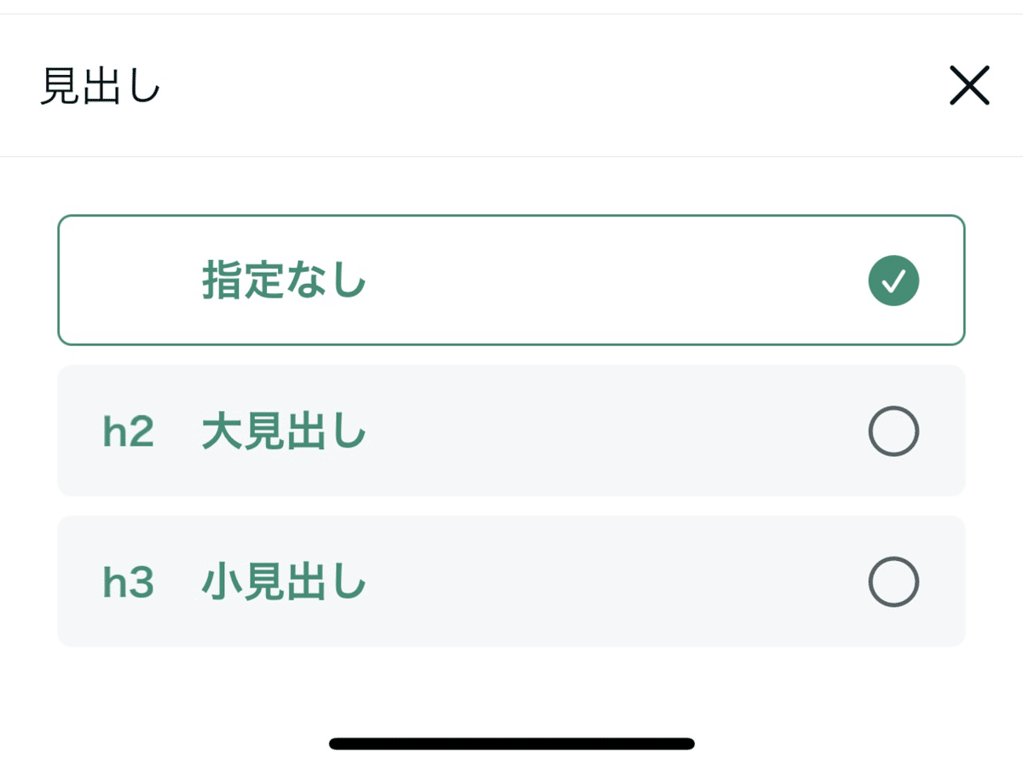Click the h2 tag label

coord(128,432)
